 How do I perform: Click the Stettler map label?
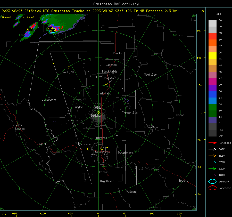[150, 75]
